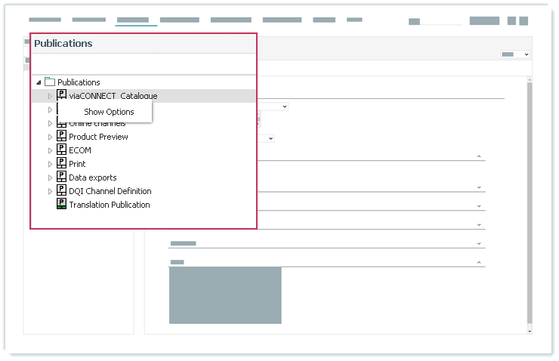Click the viaCONNECT Catalogue publication icon
Screen dimensions: 559x361
61,96
